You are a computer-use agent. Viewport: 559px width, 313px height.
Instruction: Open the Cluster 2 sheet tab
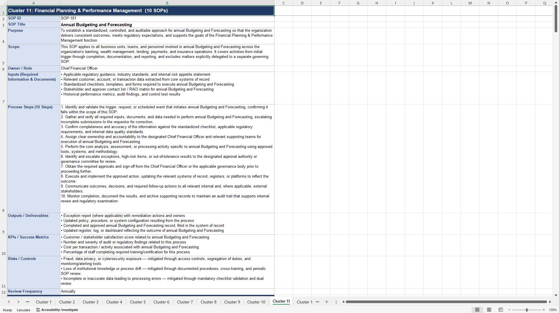point(67,302)
